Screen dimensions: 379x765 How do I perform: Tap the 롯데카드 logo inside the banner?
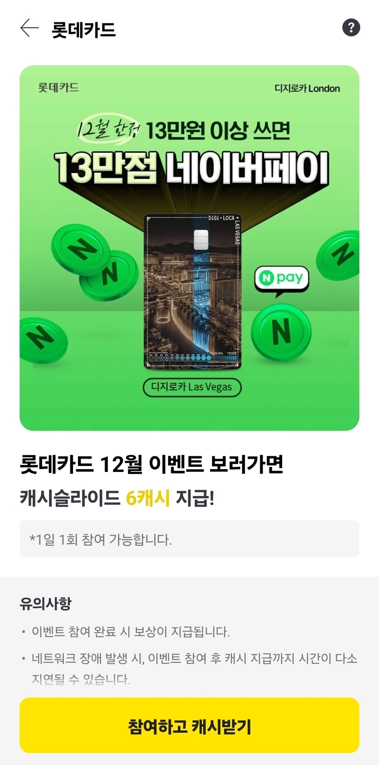(58, 87)
